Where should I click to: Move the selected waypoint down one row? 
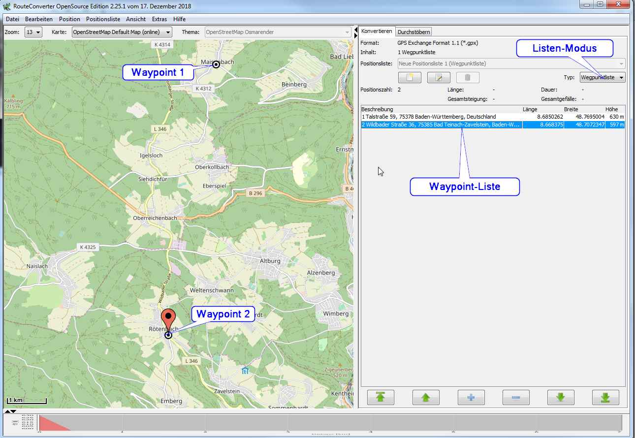click(561, 397)
